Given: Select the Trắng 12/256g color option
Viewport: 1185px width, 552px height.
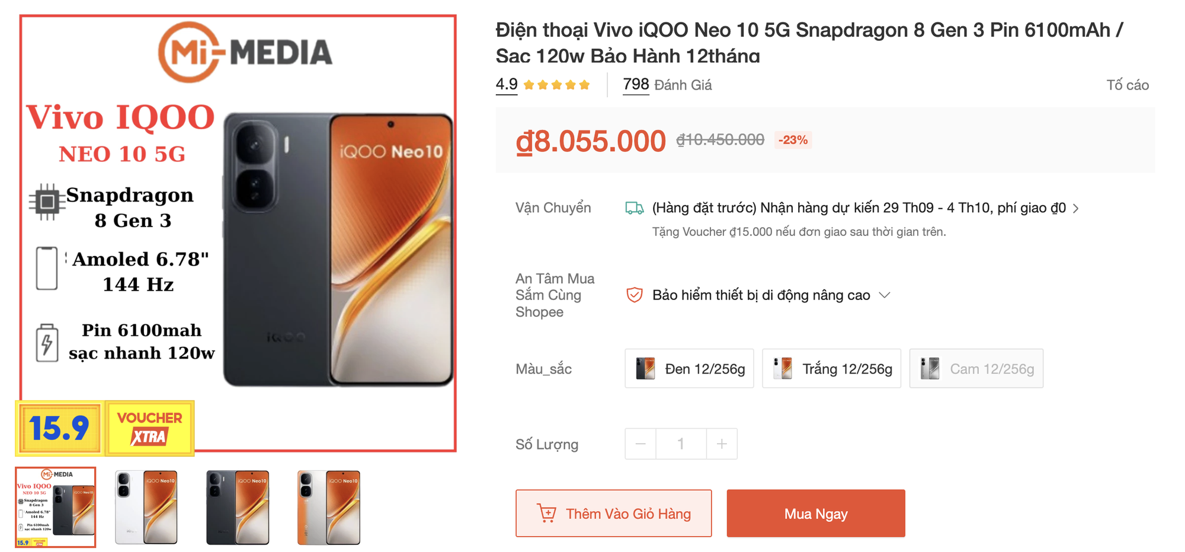Looking at the screenshot, I should [831, 368].
